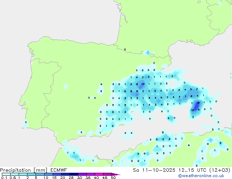Click the precipitation value '17' on the map
Viewport: 232px width, 179px height.
(x=143, y=84)
